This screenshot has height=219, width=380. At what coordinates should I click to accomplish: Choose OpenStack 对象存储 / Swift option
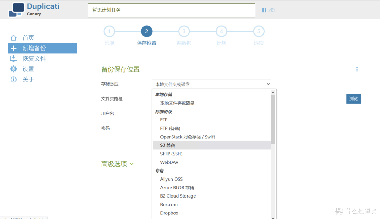(x=212, y=137)
